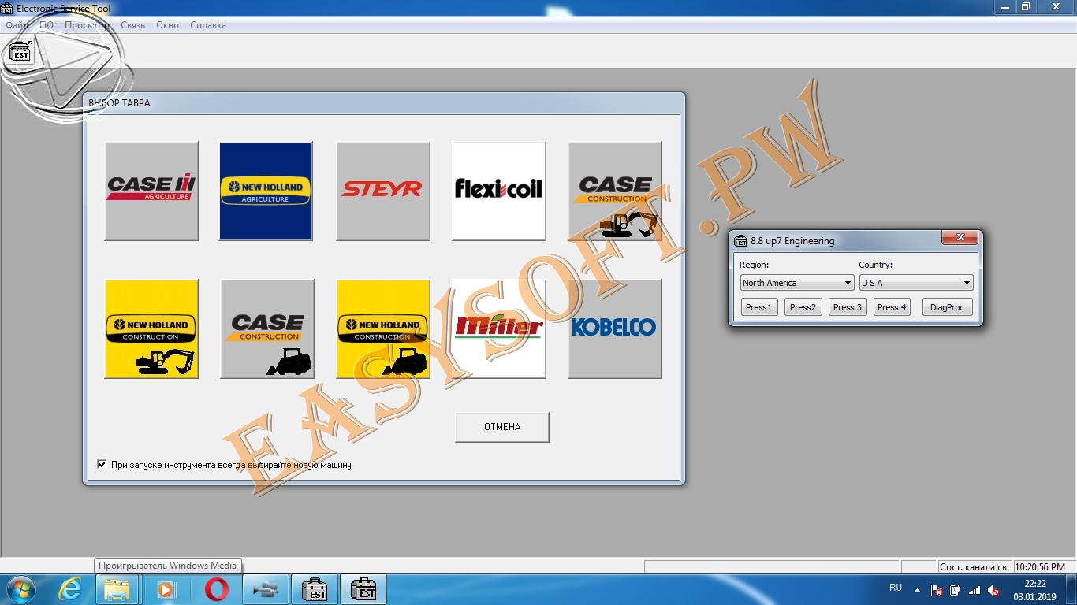Choose New Holland Construction excavator tile
The height and width of the screenshot is (605, 1077).
coord(151,328)
